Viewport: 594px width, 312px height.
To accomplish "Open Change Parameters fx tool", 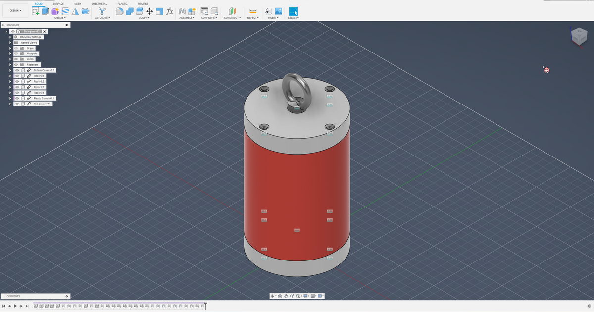I will click(169, 11).
